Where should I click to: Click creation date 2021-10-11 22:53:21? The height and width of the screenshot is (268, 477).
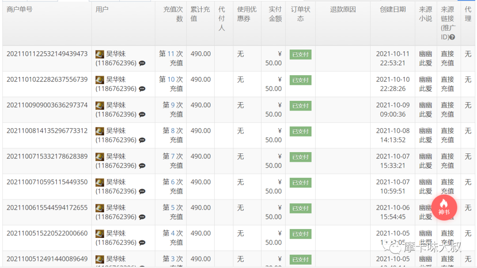(393, 58)
